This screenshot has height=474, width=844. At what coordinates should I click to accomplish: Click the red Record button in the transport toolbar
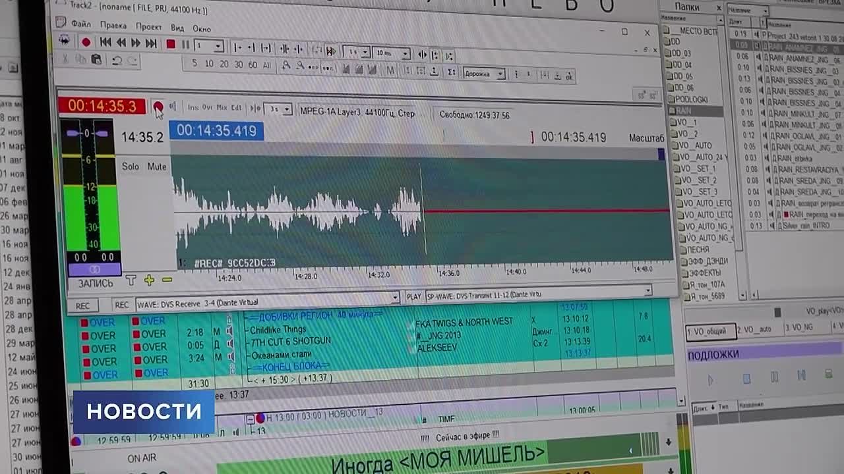(x=86, y=42)
